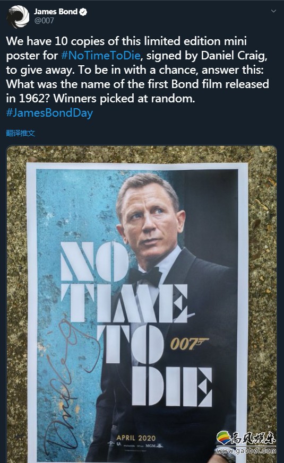Screen dimensions: 284x463
Task: Open the James Bond profile avatar
Action: [18, 16]
